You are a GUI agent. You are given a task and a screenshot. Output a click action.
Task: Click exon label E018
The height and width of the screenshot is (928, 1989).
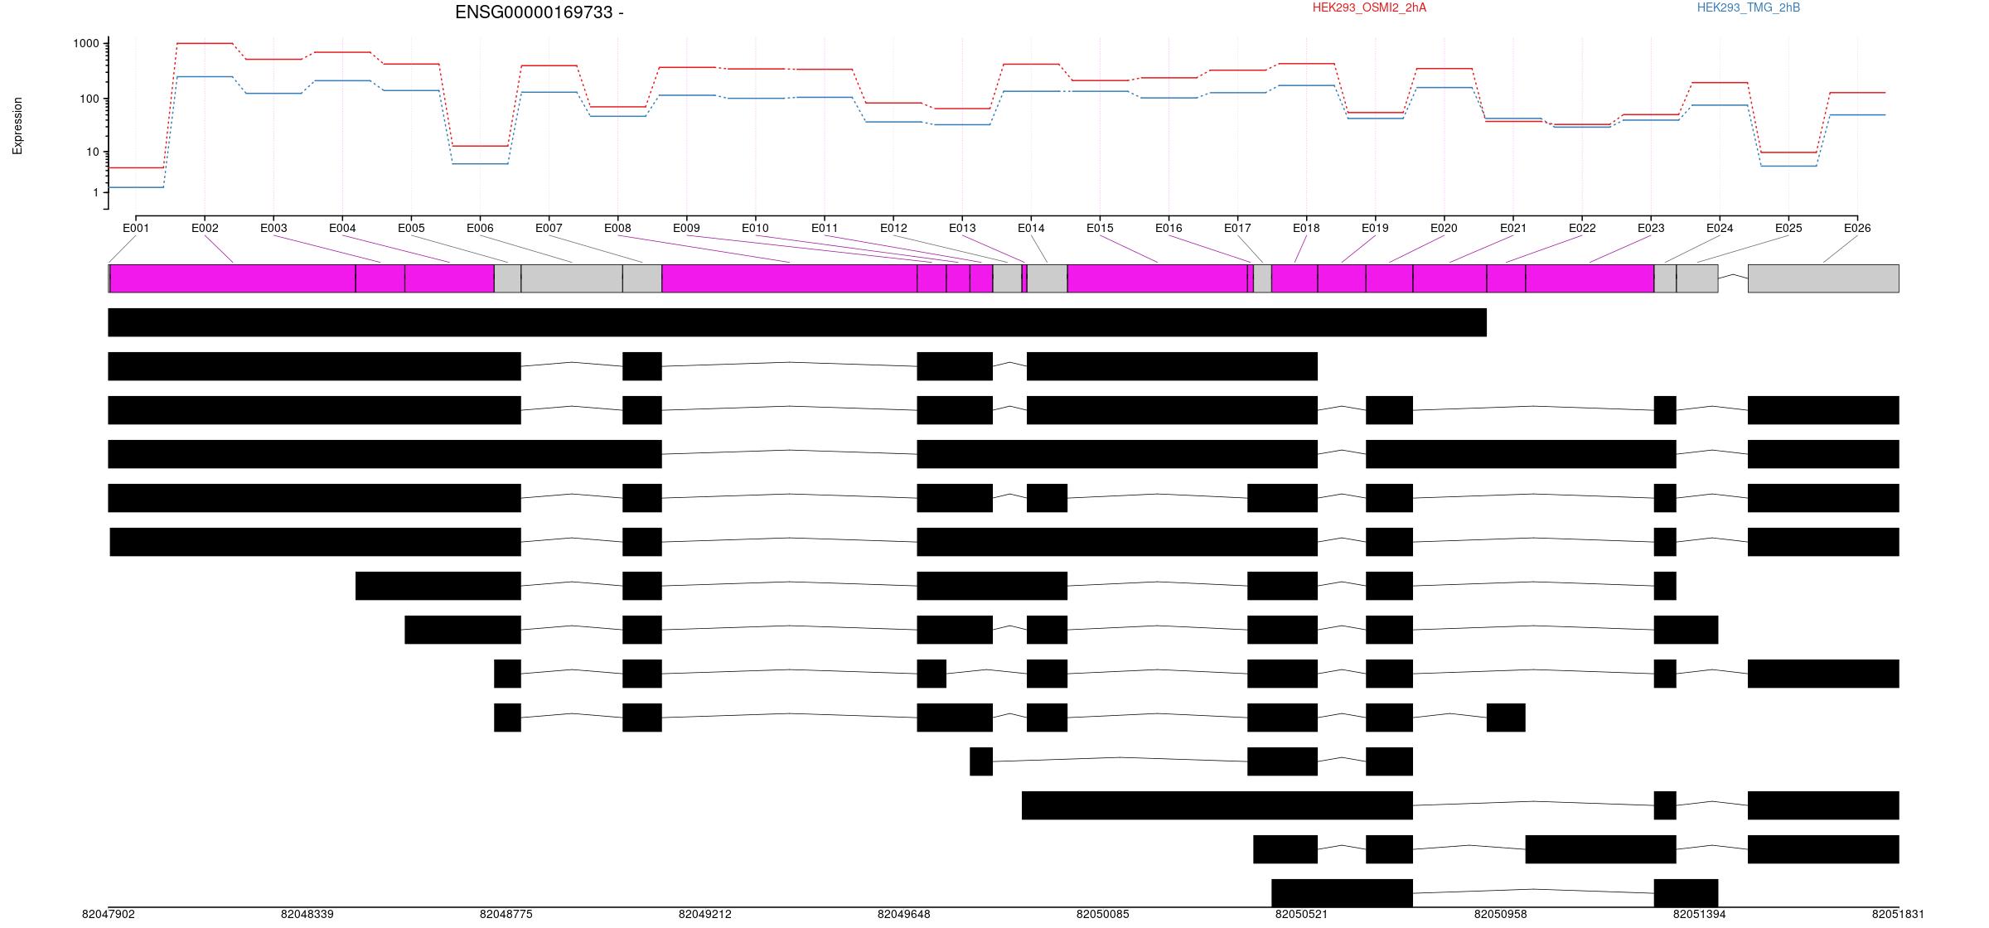[x=1306, y=228]
